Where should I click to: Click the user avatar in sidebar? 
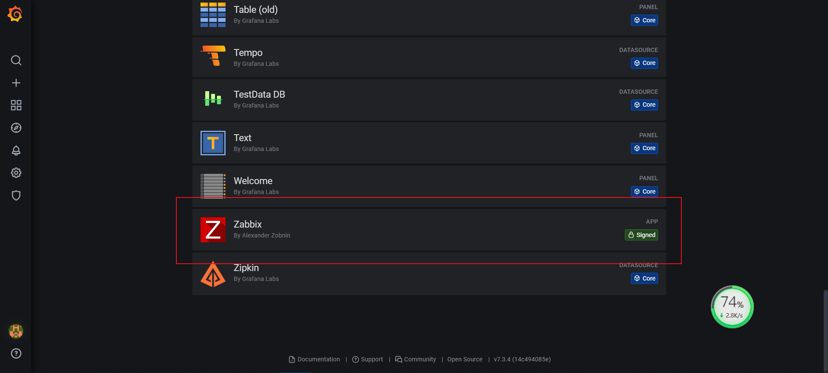(x=16, y=331)
